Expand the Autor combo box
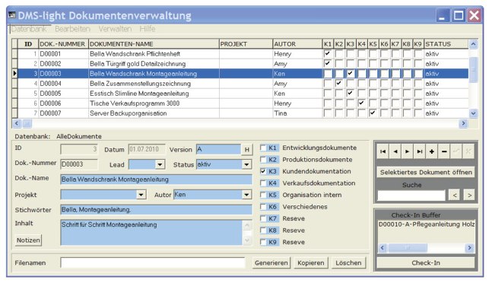The image size is (492, 283). (246, 195)
